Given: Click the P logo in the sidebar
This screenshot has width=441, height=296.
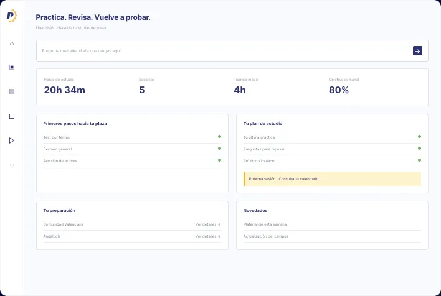Looking at the screenshot, I should click(12, 16).
